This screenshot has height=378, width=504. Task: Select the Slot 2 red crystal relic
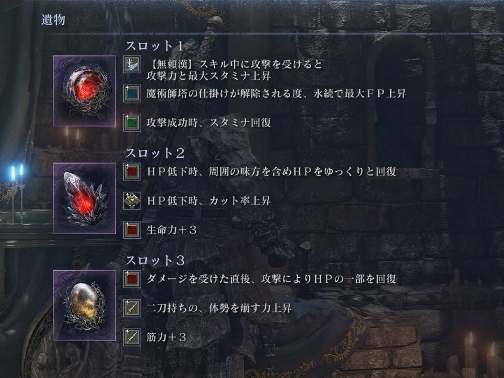(x=85, y=198)
